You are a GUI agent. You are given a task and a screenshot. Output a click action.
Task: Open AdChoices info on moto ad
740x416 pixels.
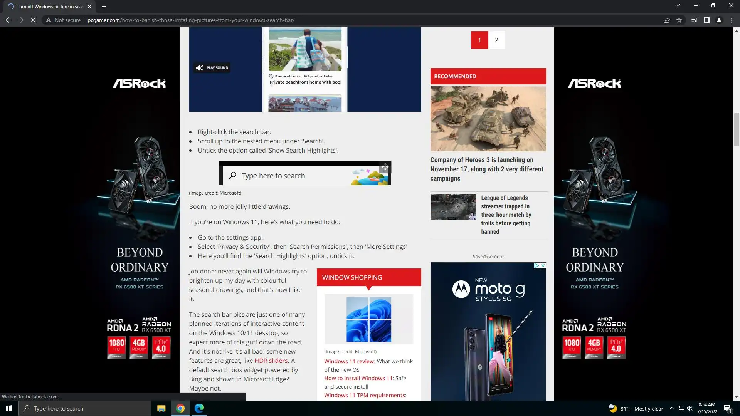point(536,266)
